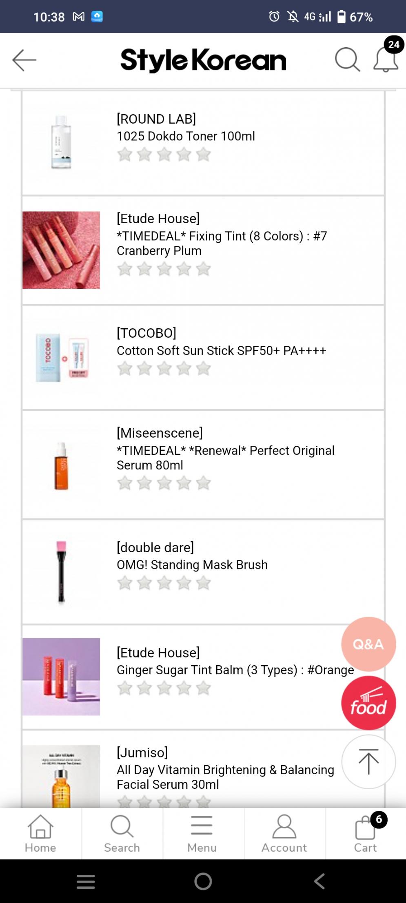This screenshot has height=903, width=406.
Task: Tap the scroll-to-top arrow button
Action: 368,761
